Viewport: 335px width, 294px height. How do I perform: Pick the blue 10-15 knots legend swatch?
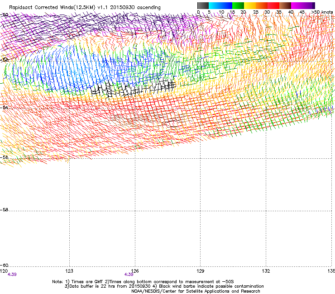[226, 5]
